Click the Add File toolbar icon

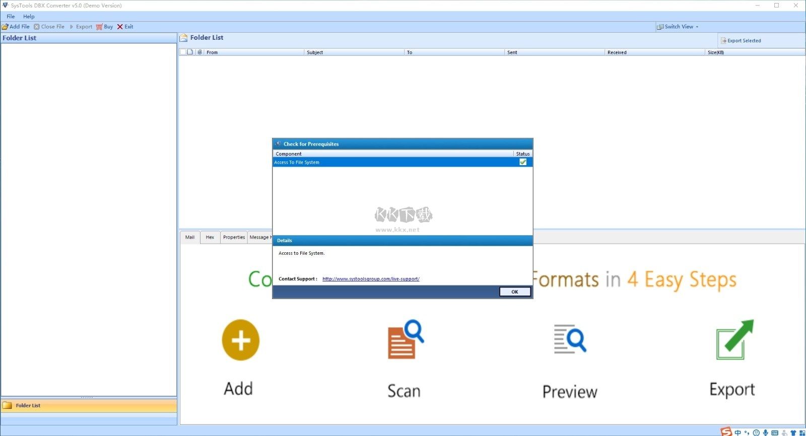click(5, 27)
